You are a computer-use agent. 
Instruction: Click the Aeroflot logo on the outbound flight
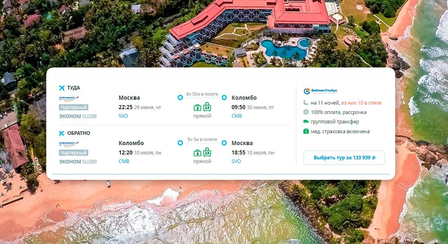(69, 98)
